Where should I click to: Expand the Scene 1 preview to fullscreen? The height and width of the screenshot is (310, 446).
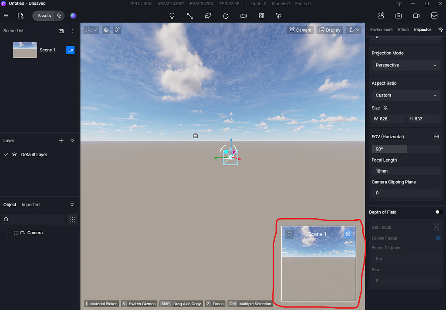290,234
